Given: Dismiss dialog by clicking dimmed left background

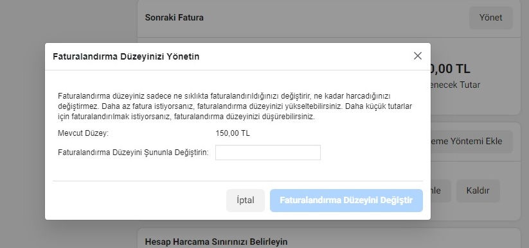Looking at the screenshot, I should (x=22, y=135).
